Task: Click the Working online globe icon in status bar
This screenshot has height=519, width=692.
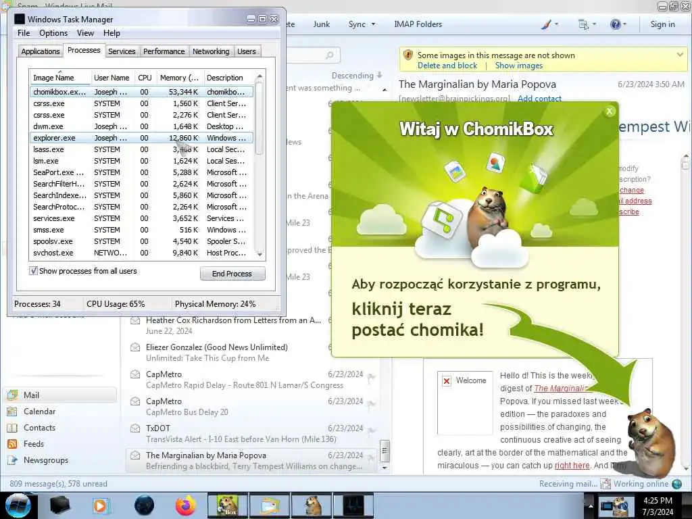Action: pos(676,484)
